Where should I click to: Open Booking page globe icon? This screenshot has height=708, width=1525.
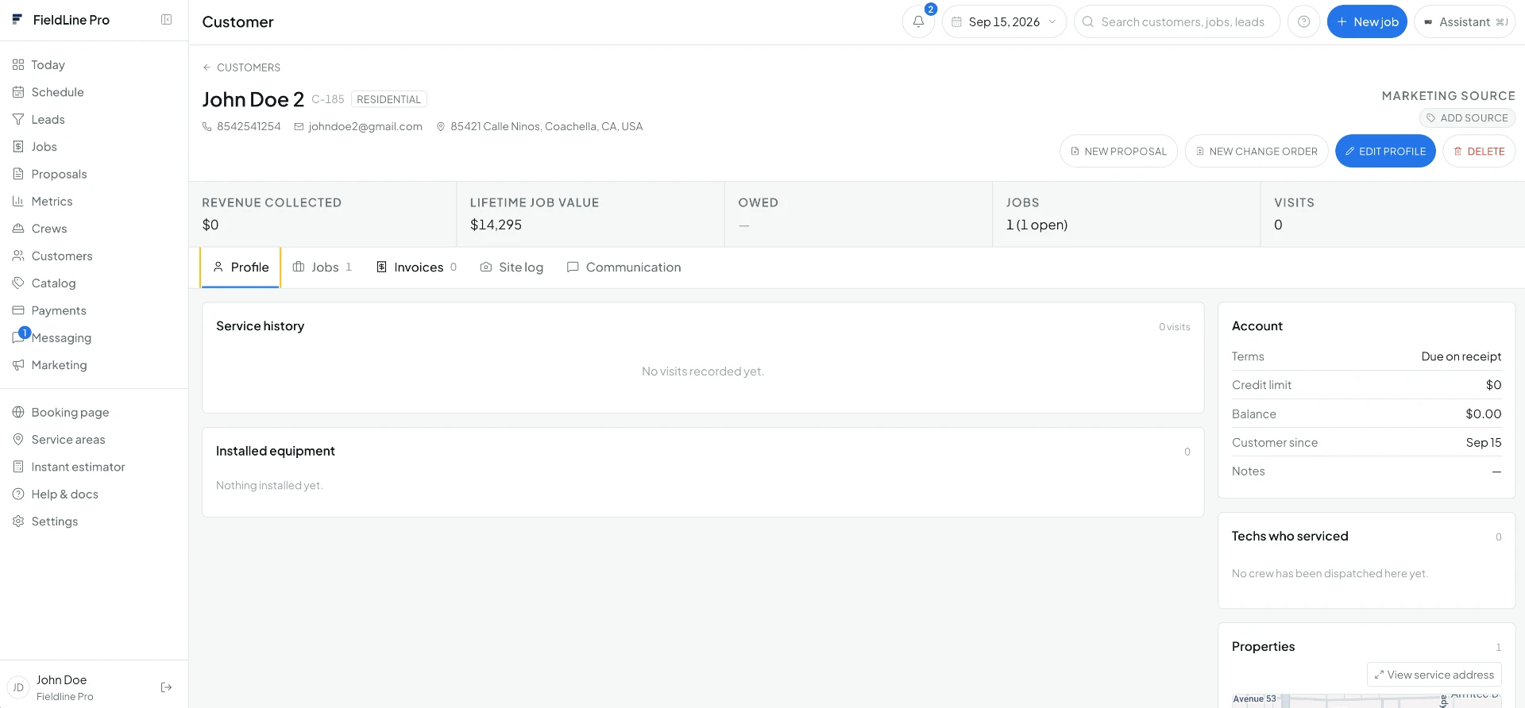(18, 412)
